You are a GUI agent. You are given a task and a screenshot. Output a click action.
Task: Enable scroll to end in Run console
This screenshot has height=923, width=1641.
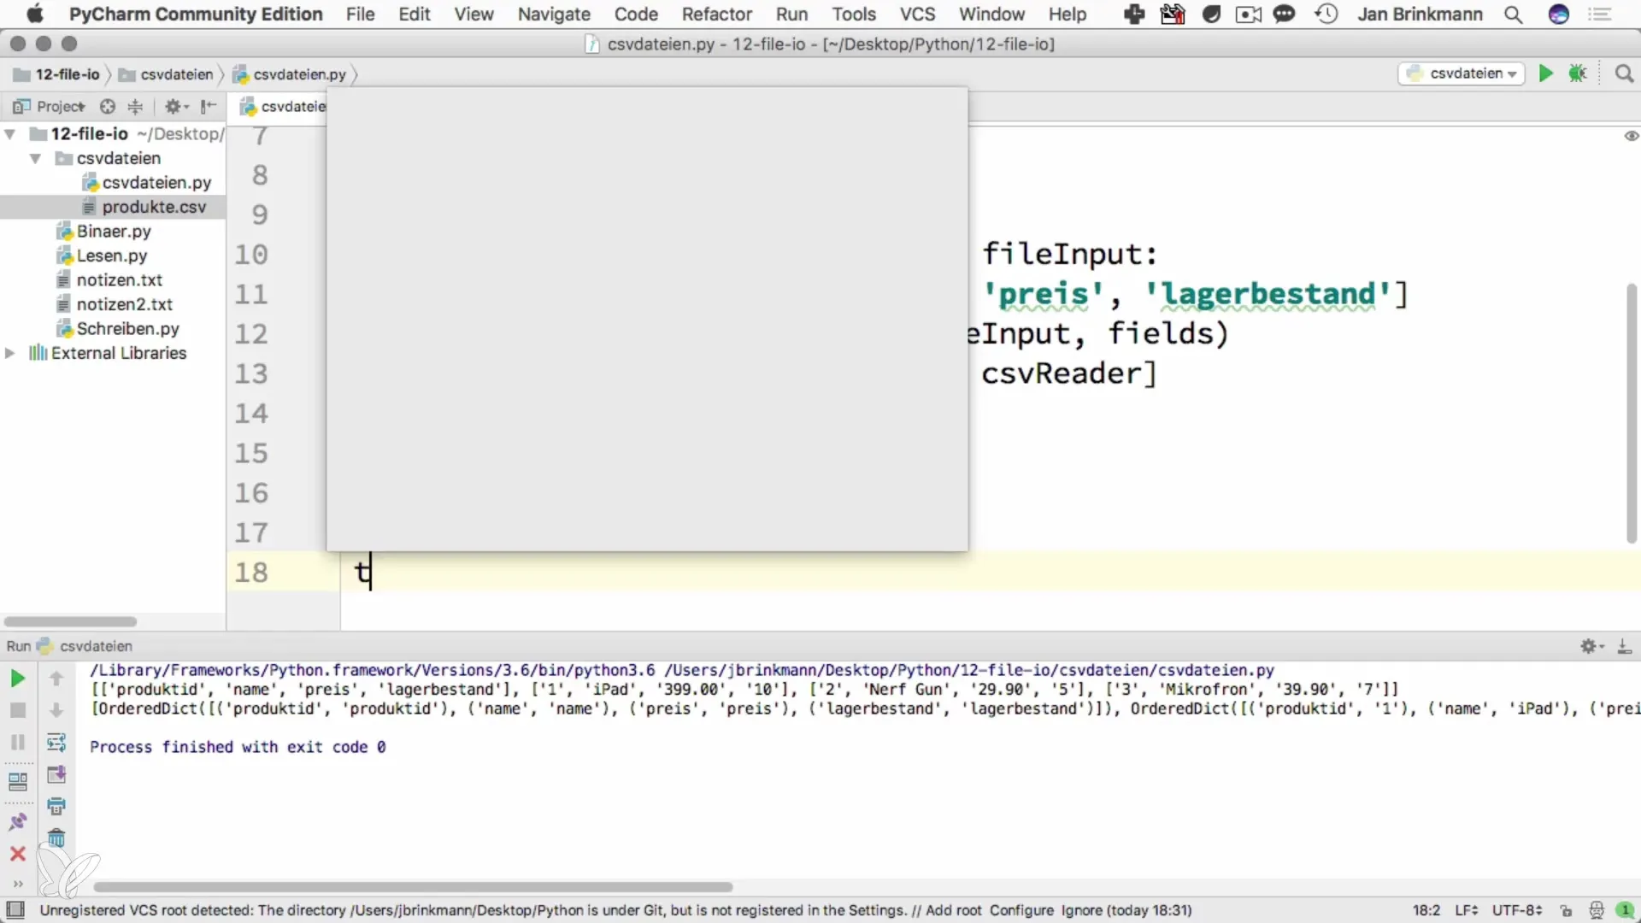point(56,774)
